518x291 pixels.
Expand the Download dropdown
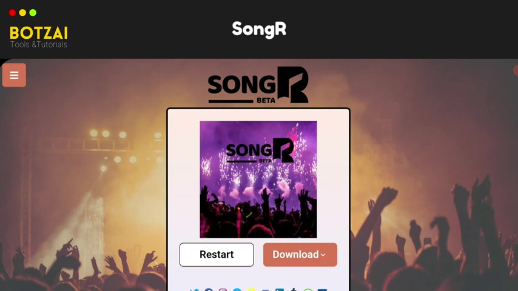tap(300, 255)
